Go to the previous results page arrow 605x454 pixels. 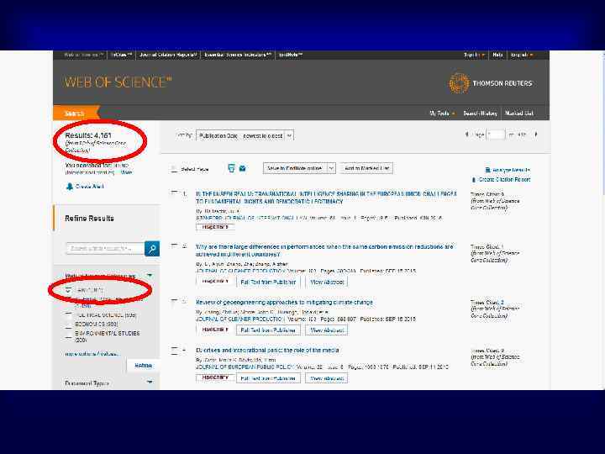(466, 135)
